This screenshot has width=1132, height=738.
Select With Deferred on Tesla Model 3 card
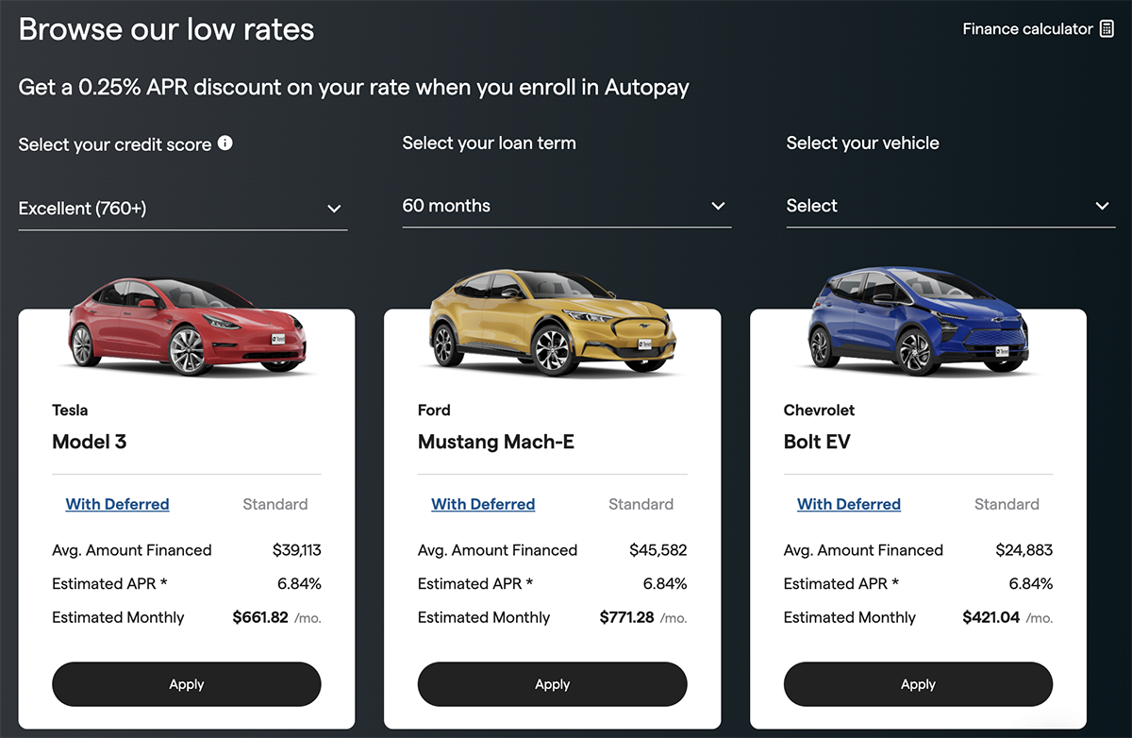point(118,504)
